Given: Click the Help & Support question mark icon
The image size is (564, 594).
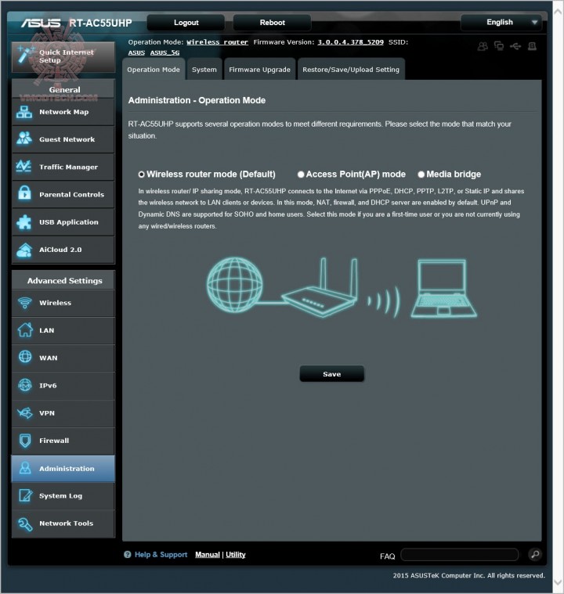Looking at the screenshot, I should click(x=128, y=555).
